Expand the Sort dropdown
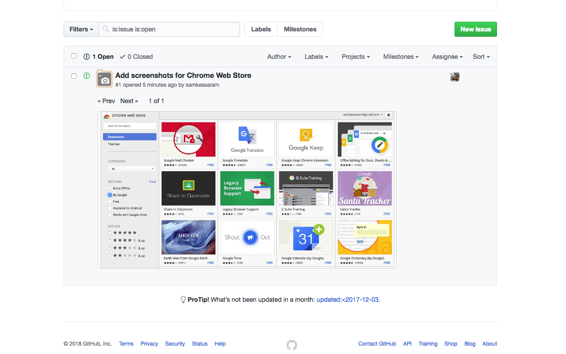566x354 pixels. 481,57
